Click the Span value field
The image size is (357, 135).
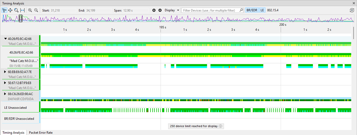click(135, 10)
